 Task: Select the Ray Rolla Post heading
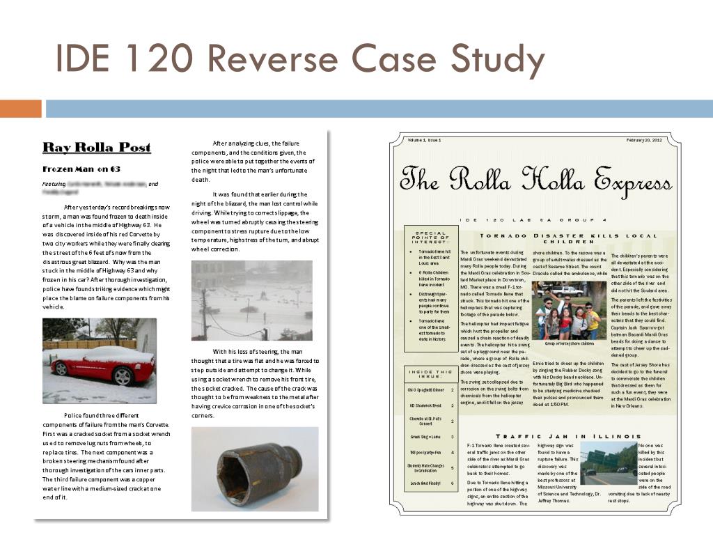pyautogui.click(x=96, y=148)
